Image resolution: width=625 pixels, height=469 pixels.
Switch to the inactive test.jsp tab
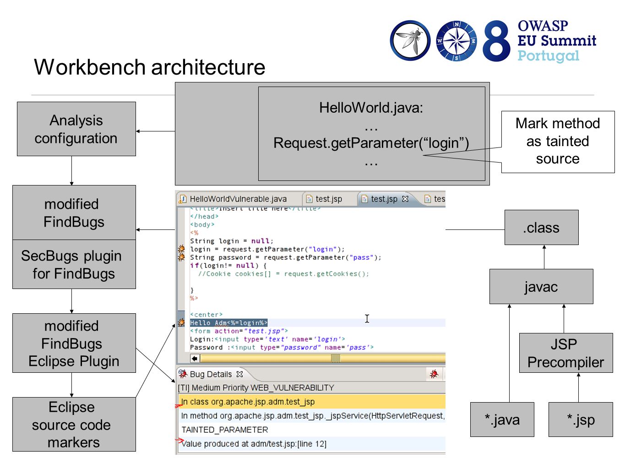coord(325,199)
